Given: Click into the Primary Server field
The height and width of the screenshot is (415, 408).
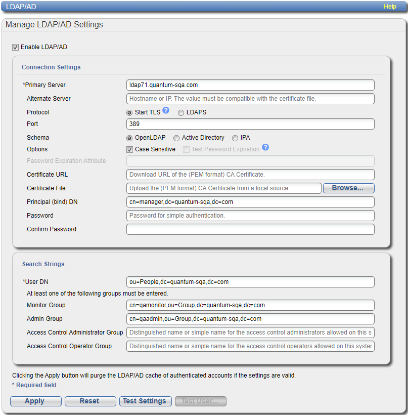Looking at the screenshot, I should [250, 85].
